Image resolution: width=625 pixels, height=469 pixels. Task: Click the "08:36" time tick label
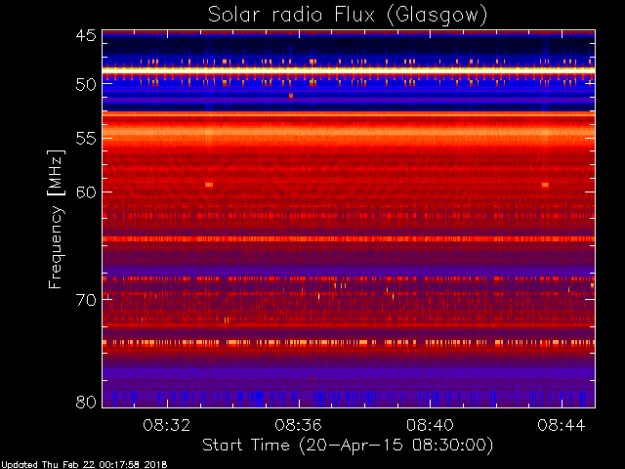pyautogui.click(x=299, y=425)
